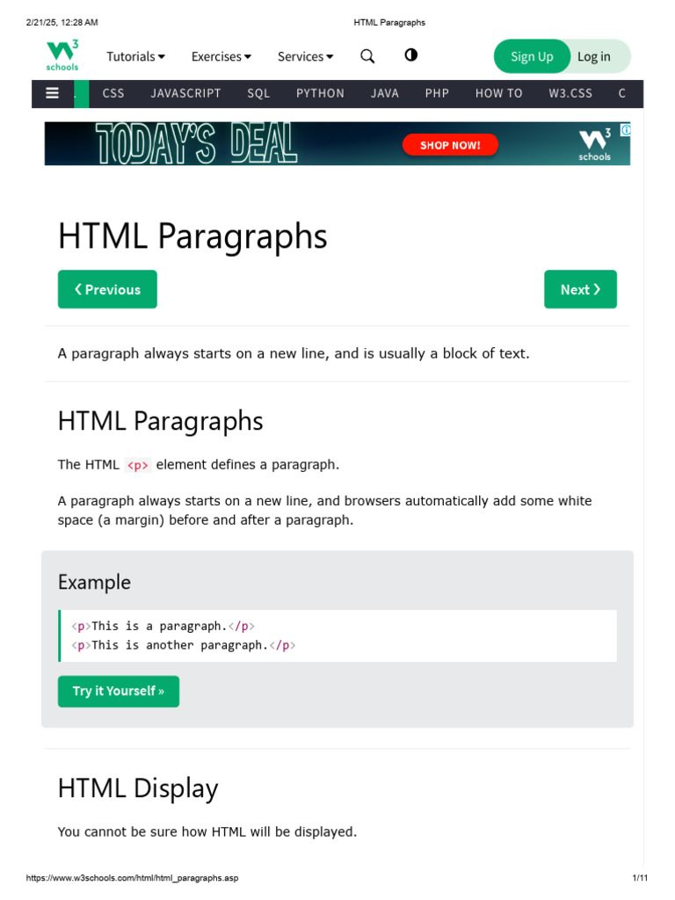675x900 pixels.
Task: Toggle dark mode with the contrast icon
Action: pos(410,55)
